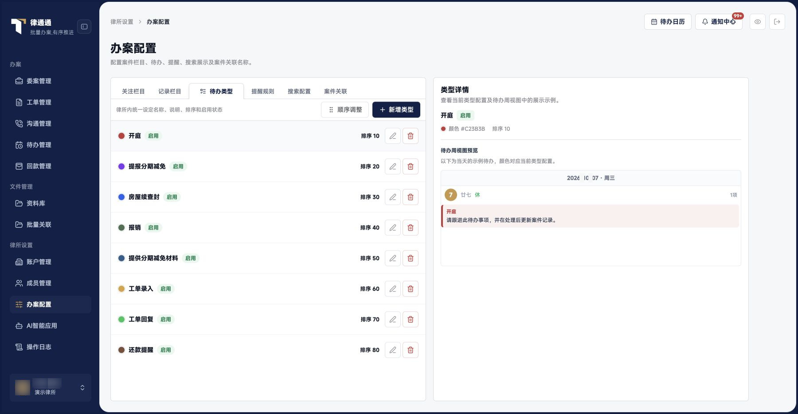Click the 顺序调整 button
The height and width of the screenshot is (414, 798).
coord(345,110)
